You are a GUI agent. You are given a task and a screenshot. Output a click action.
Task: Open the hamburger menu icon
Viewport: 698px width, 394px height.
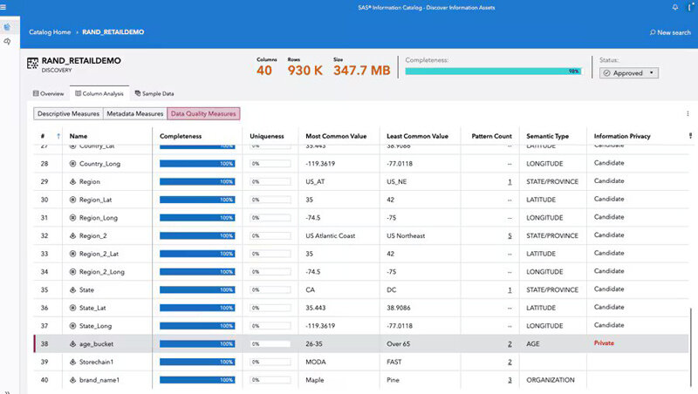[3, 7]
